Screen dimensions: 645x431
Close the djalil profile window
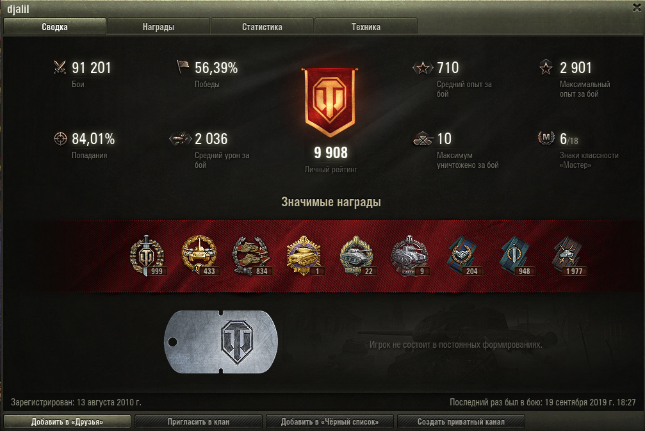[x=637, y=8]
